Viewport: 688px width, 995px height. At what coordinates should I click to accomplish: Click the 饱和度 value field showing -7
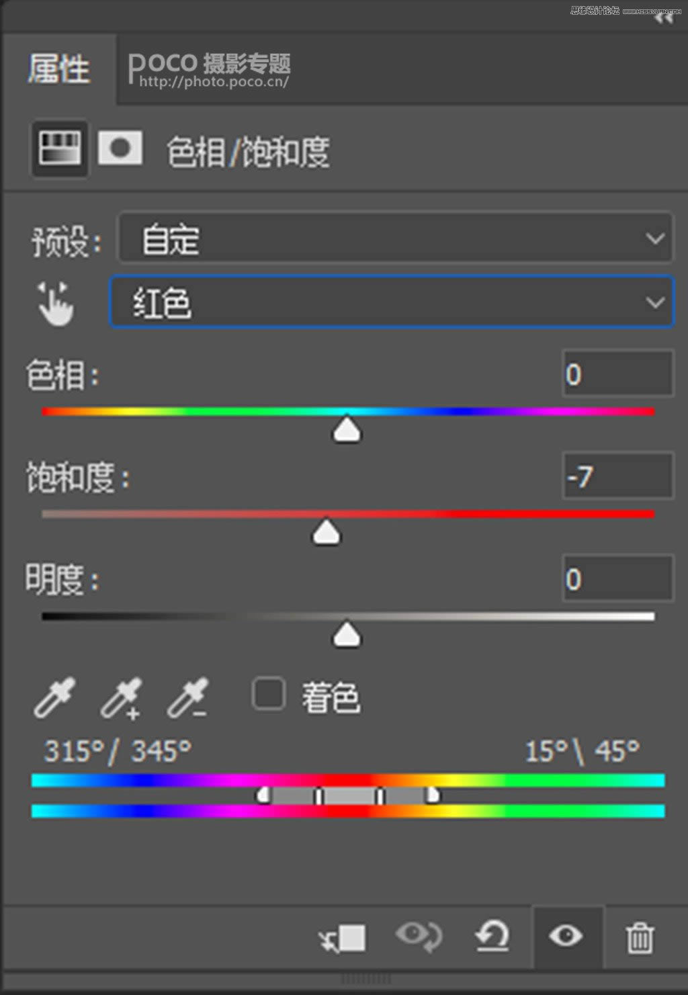[617, 476]
